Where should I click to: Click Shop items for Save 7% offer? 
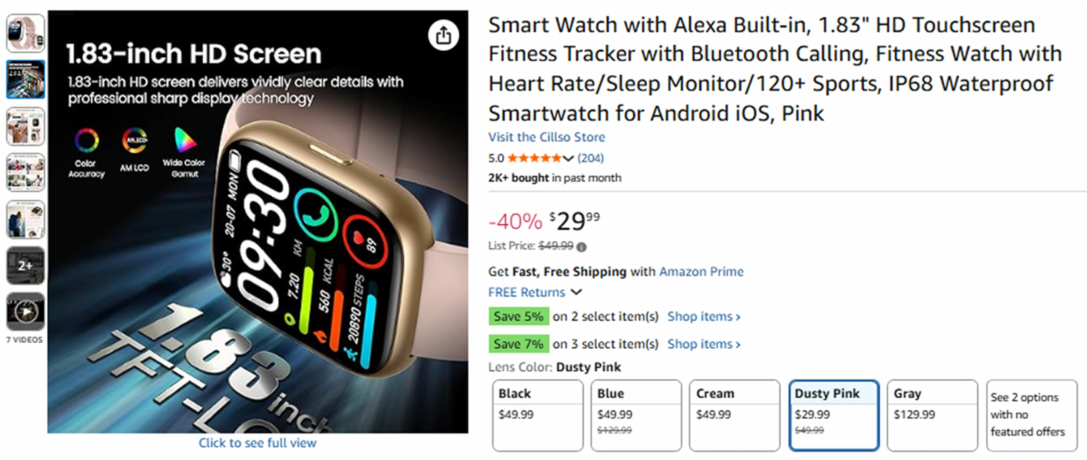(704, 344)
